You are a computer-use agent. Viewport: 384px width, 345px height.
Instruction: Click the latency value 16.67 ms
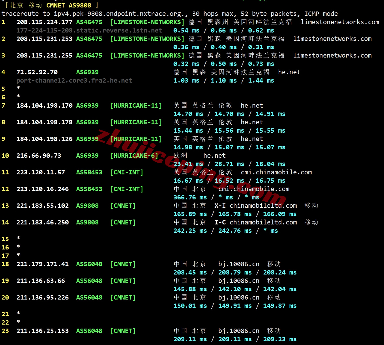(188, 181)
